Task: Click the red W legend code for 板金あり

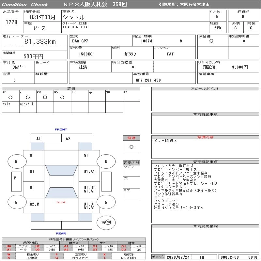Action: pyautogui.click(x=9, y=254)
